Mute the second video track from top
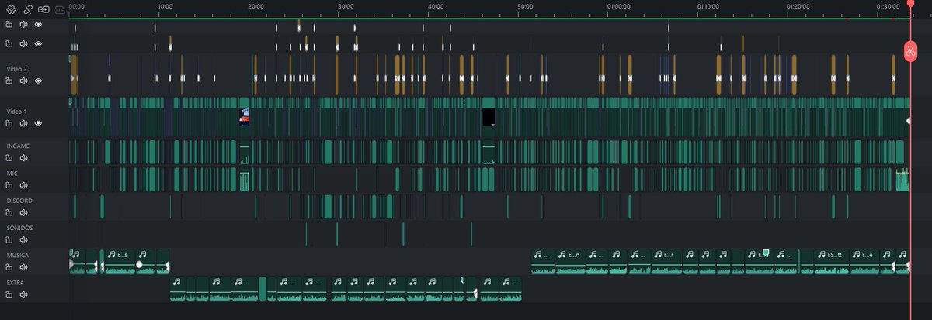 [23, 44]
